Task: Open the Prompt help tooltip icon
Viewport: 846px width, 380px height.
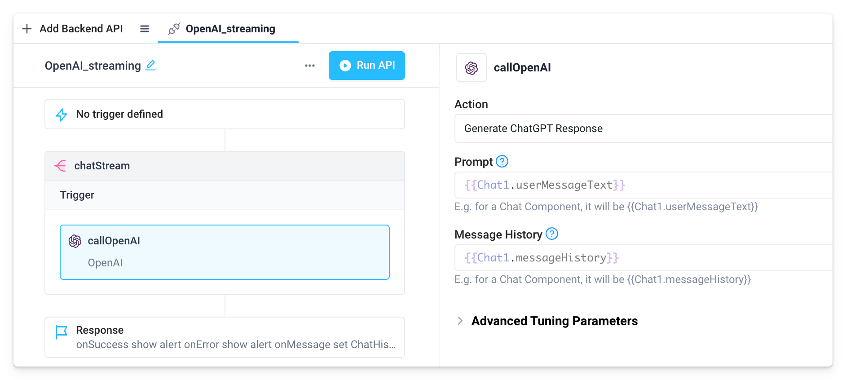Action: point(502,161)
